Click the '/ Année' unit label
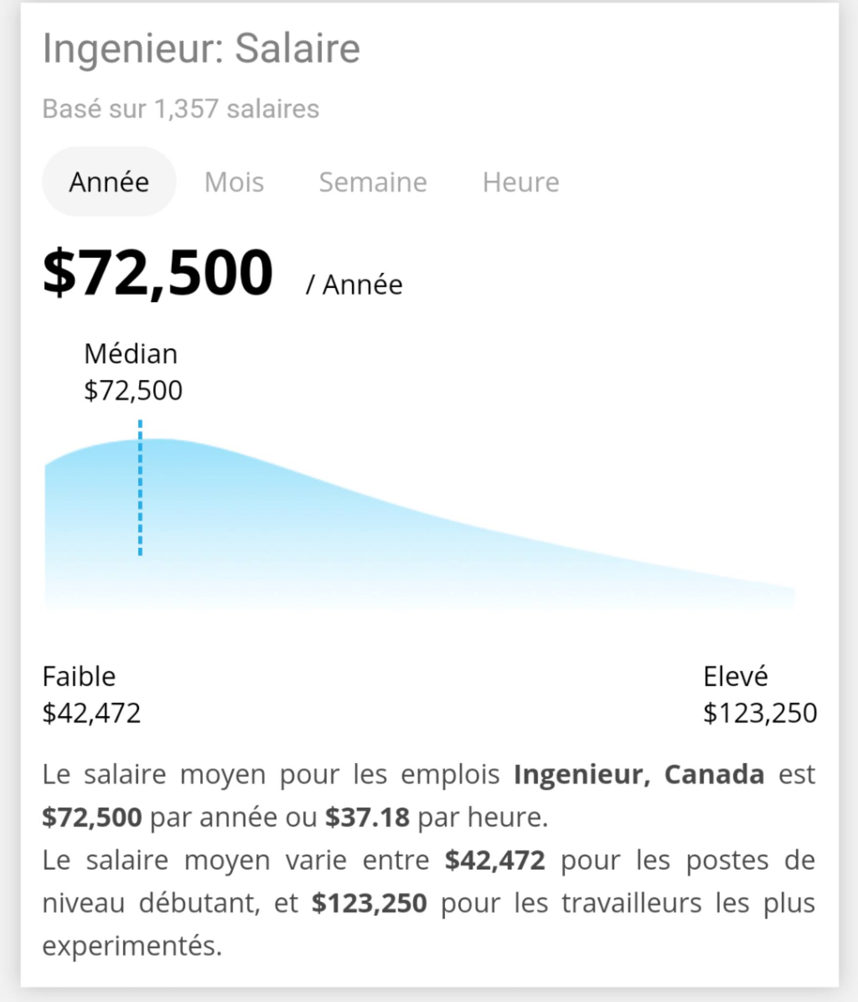The image size is (858, 1002). (x=354, y=284)
